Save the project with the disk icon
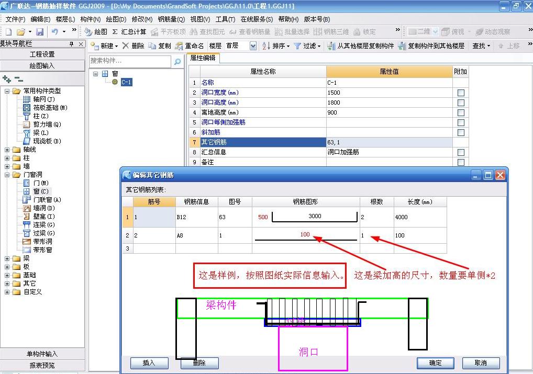Viewport: 533px width, 374px height. [40, 32]
